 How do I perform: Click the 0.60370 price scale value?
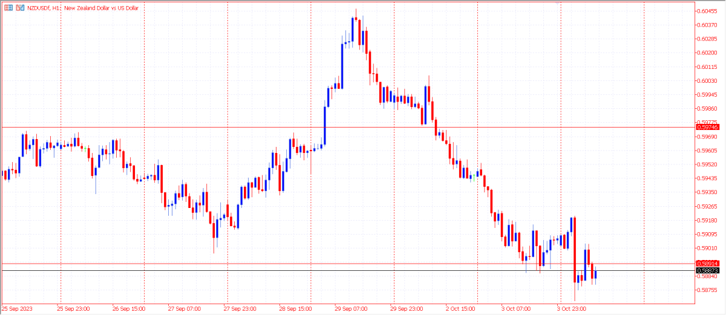point(708,25)
